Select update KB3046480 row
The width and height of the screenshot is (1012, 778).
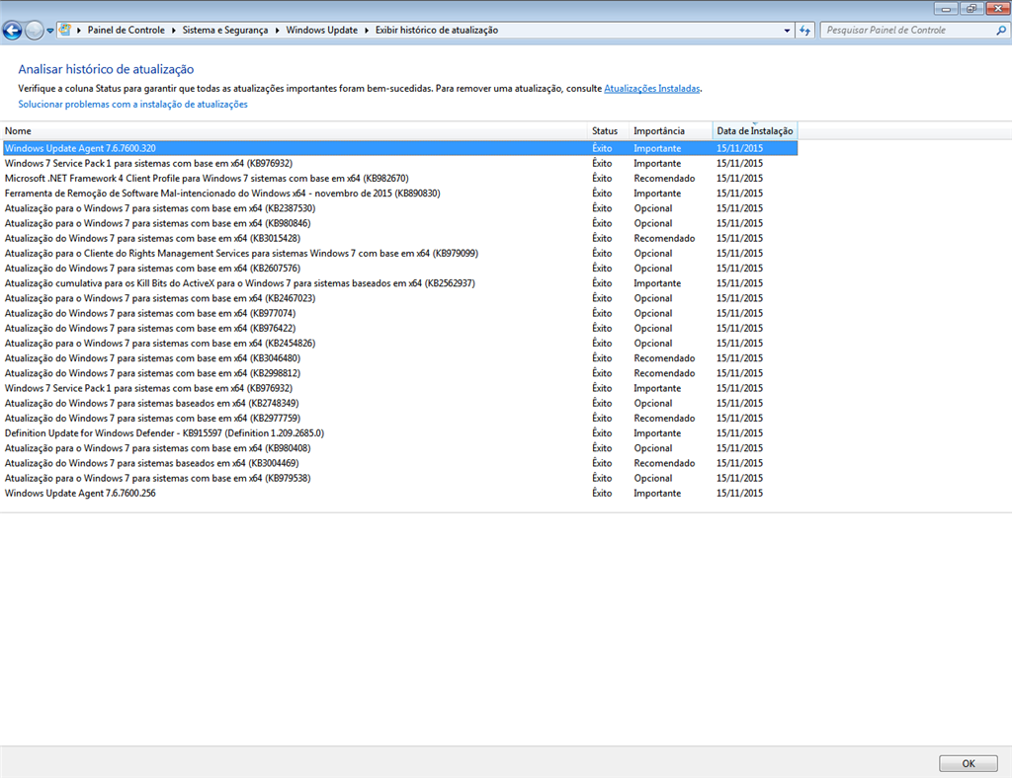[400, 357]
